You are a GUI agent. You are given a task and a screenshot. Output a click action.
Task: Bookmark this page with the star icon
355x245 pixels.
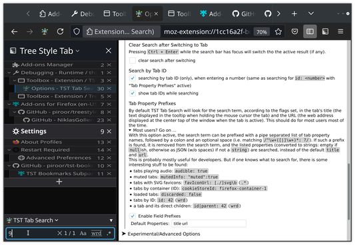click(x=278, y=32)
